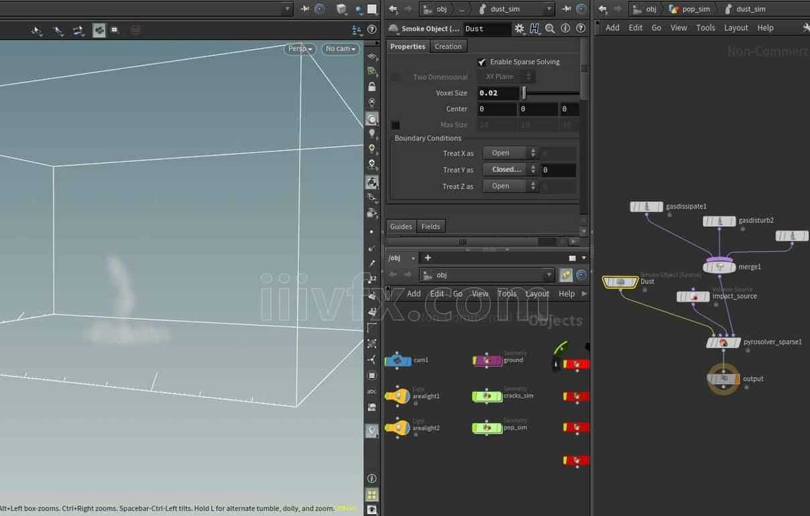Click the maximize pane square icon in lower network pane
This screenshot has width=810, height=516.
tap(572, 258)
